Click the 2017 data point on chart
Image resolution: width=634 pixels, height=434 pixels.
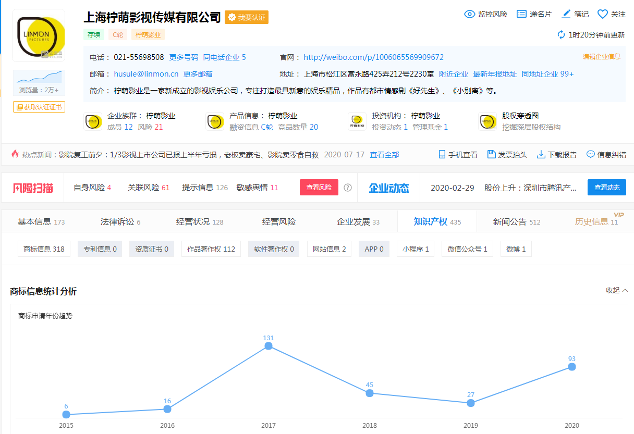[x=269, y=346]
